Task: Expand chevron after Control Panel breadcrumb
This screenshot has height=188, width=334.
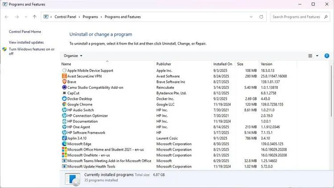Action: tap(79, 17)
